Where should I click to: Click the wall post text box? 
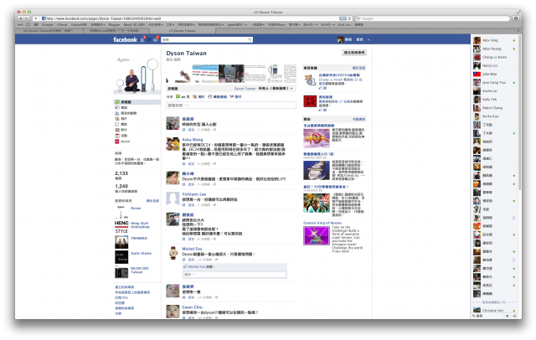231,106
